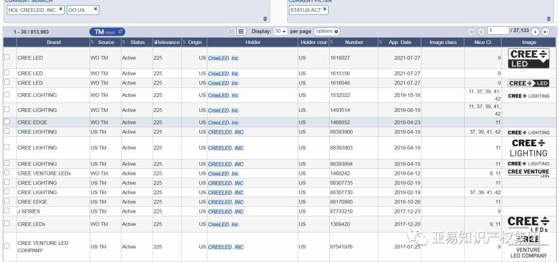Screen dimensions: 559x262
Task: Select Nice class 11, 37, 39, 41, 42 for 1532522
Action: pos(485,95)
